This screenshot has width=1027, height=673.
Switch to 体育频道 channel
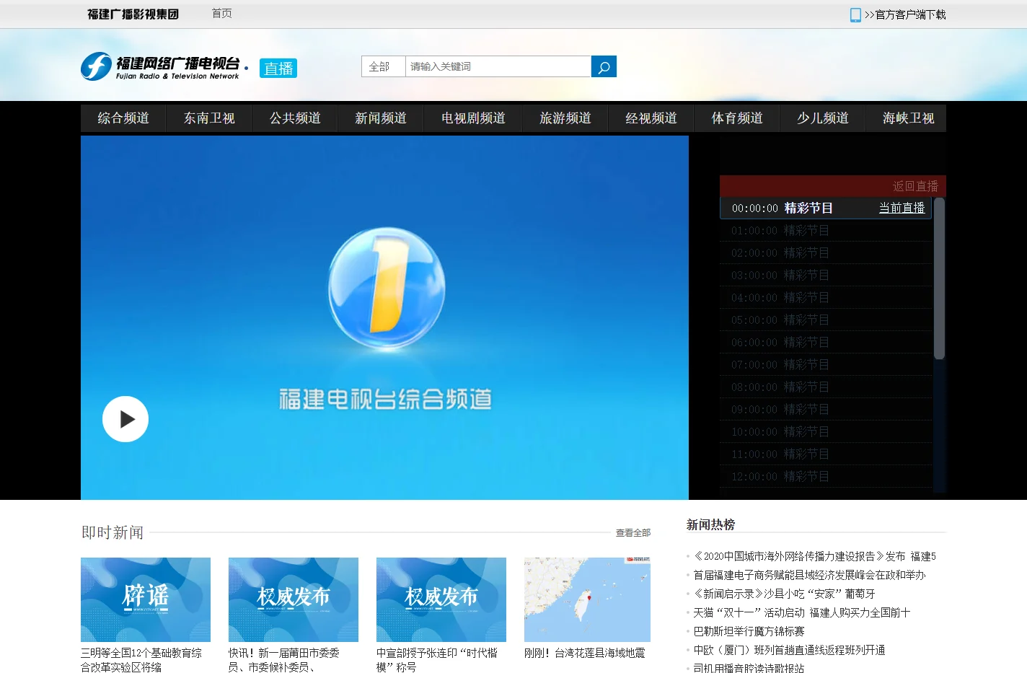pos(737,118)
